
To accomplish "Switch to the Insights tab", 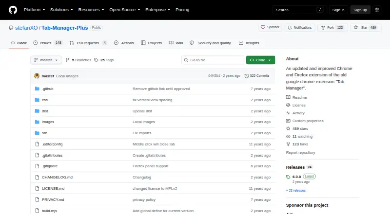I will coord(249,43).
